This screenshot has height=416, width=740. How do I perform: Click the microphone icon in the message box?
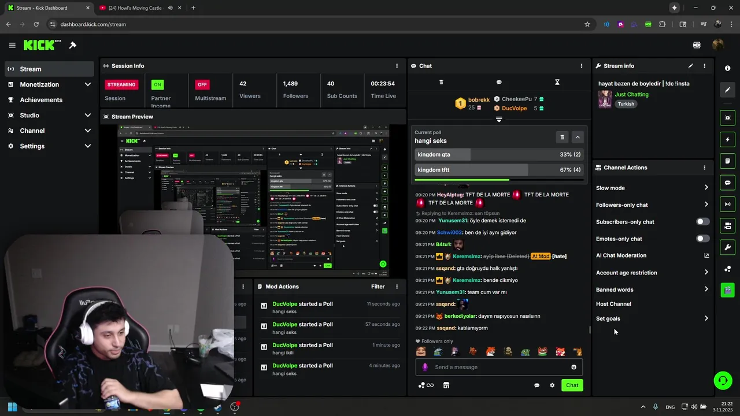[x=425, y=367]
